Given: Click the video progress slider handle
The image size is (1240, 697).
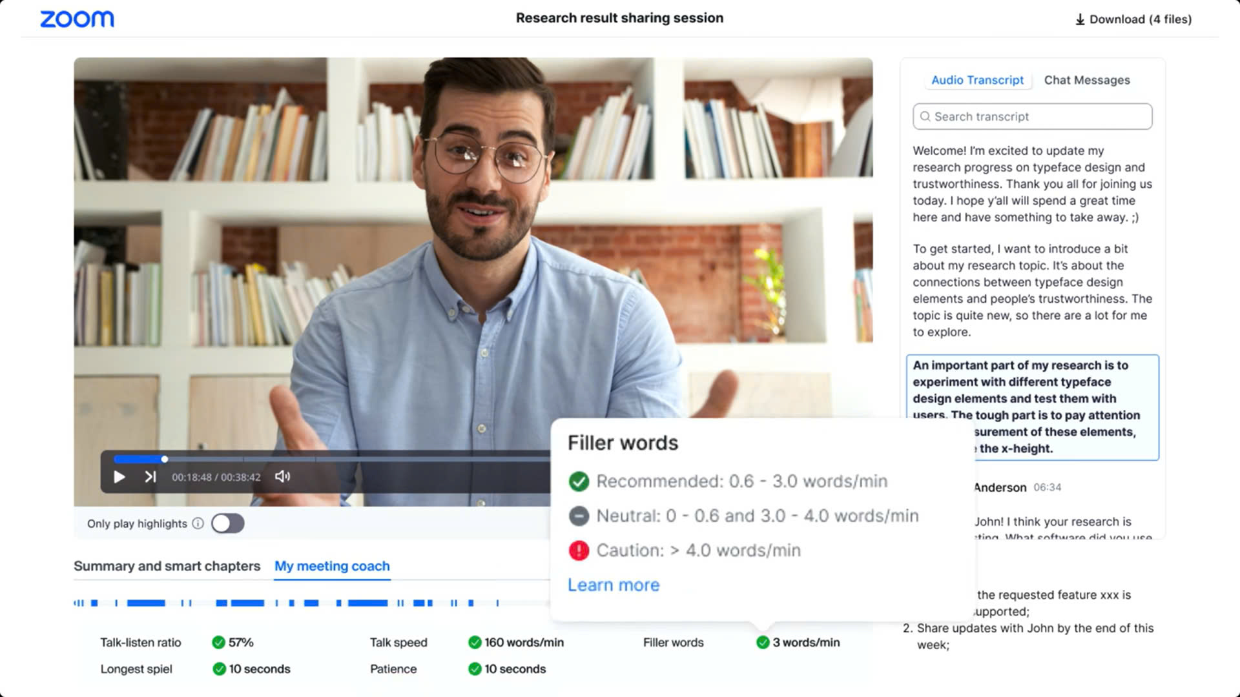Looking at the screenshot, I should tap(165, 459).
